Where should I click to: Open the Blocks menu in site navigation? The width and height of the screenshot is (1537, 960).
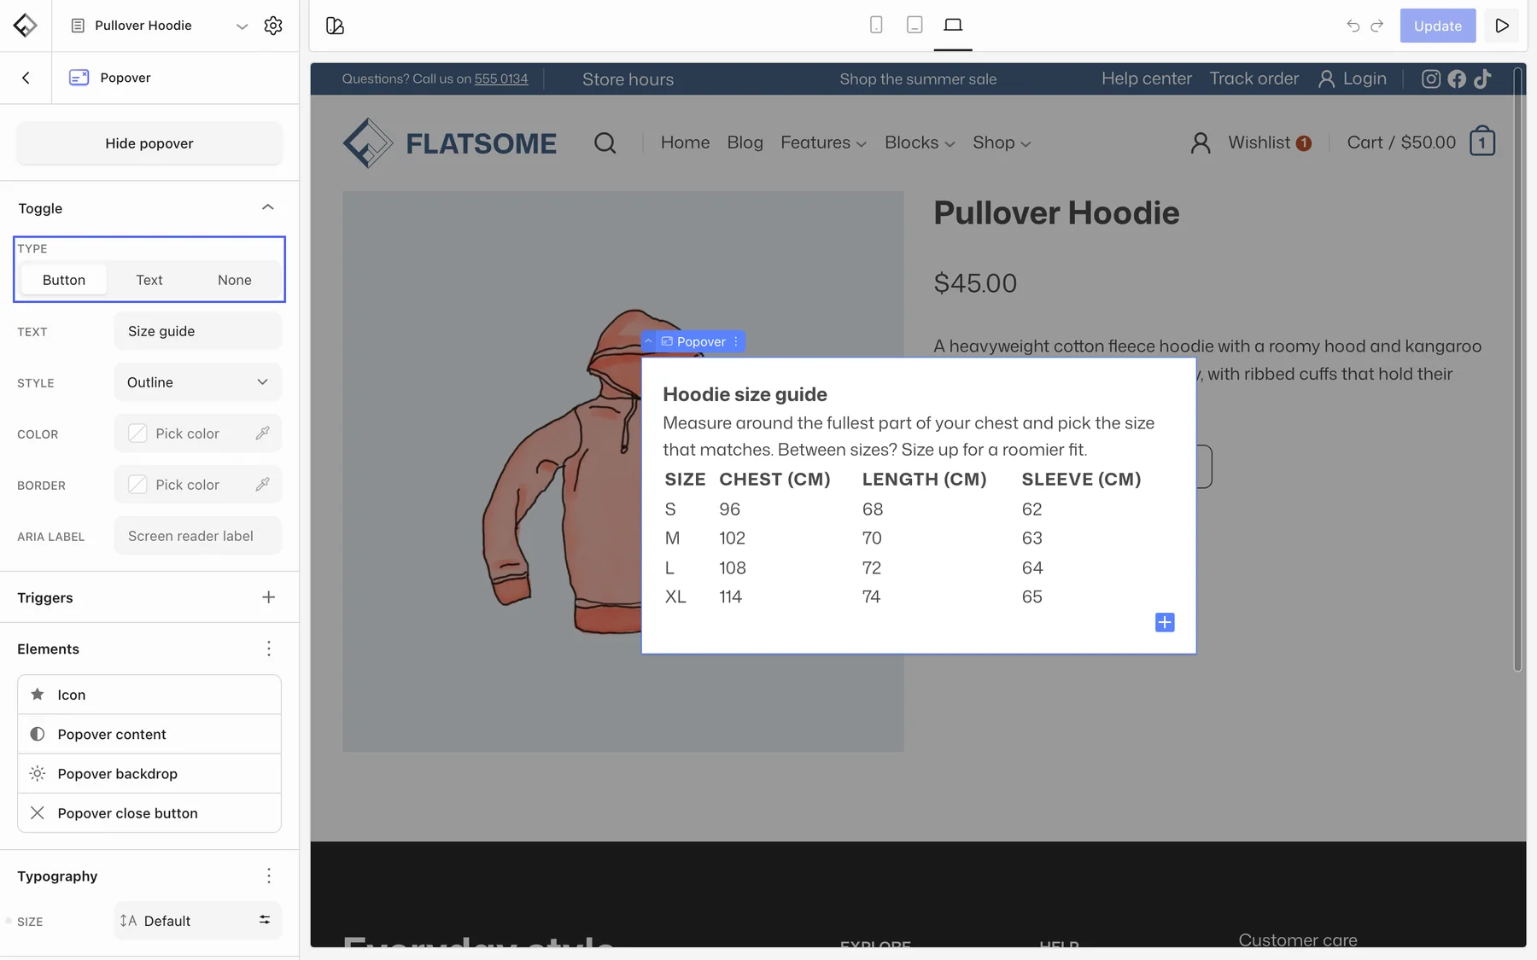pos(920,143)
